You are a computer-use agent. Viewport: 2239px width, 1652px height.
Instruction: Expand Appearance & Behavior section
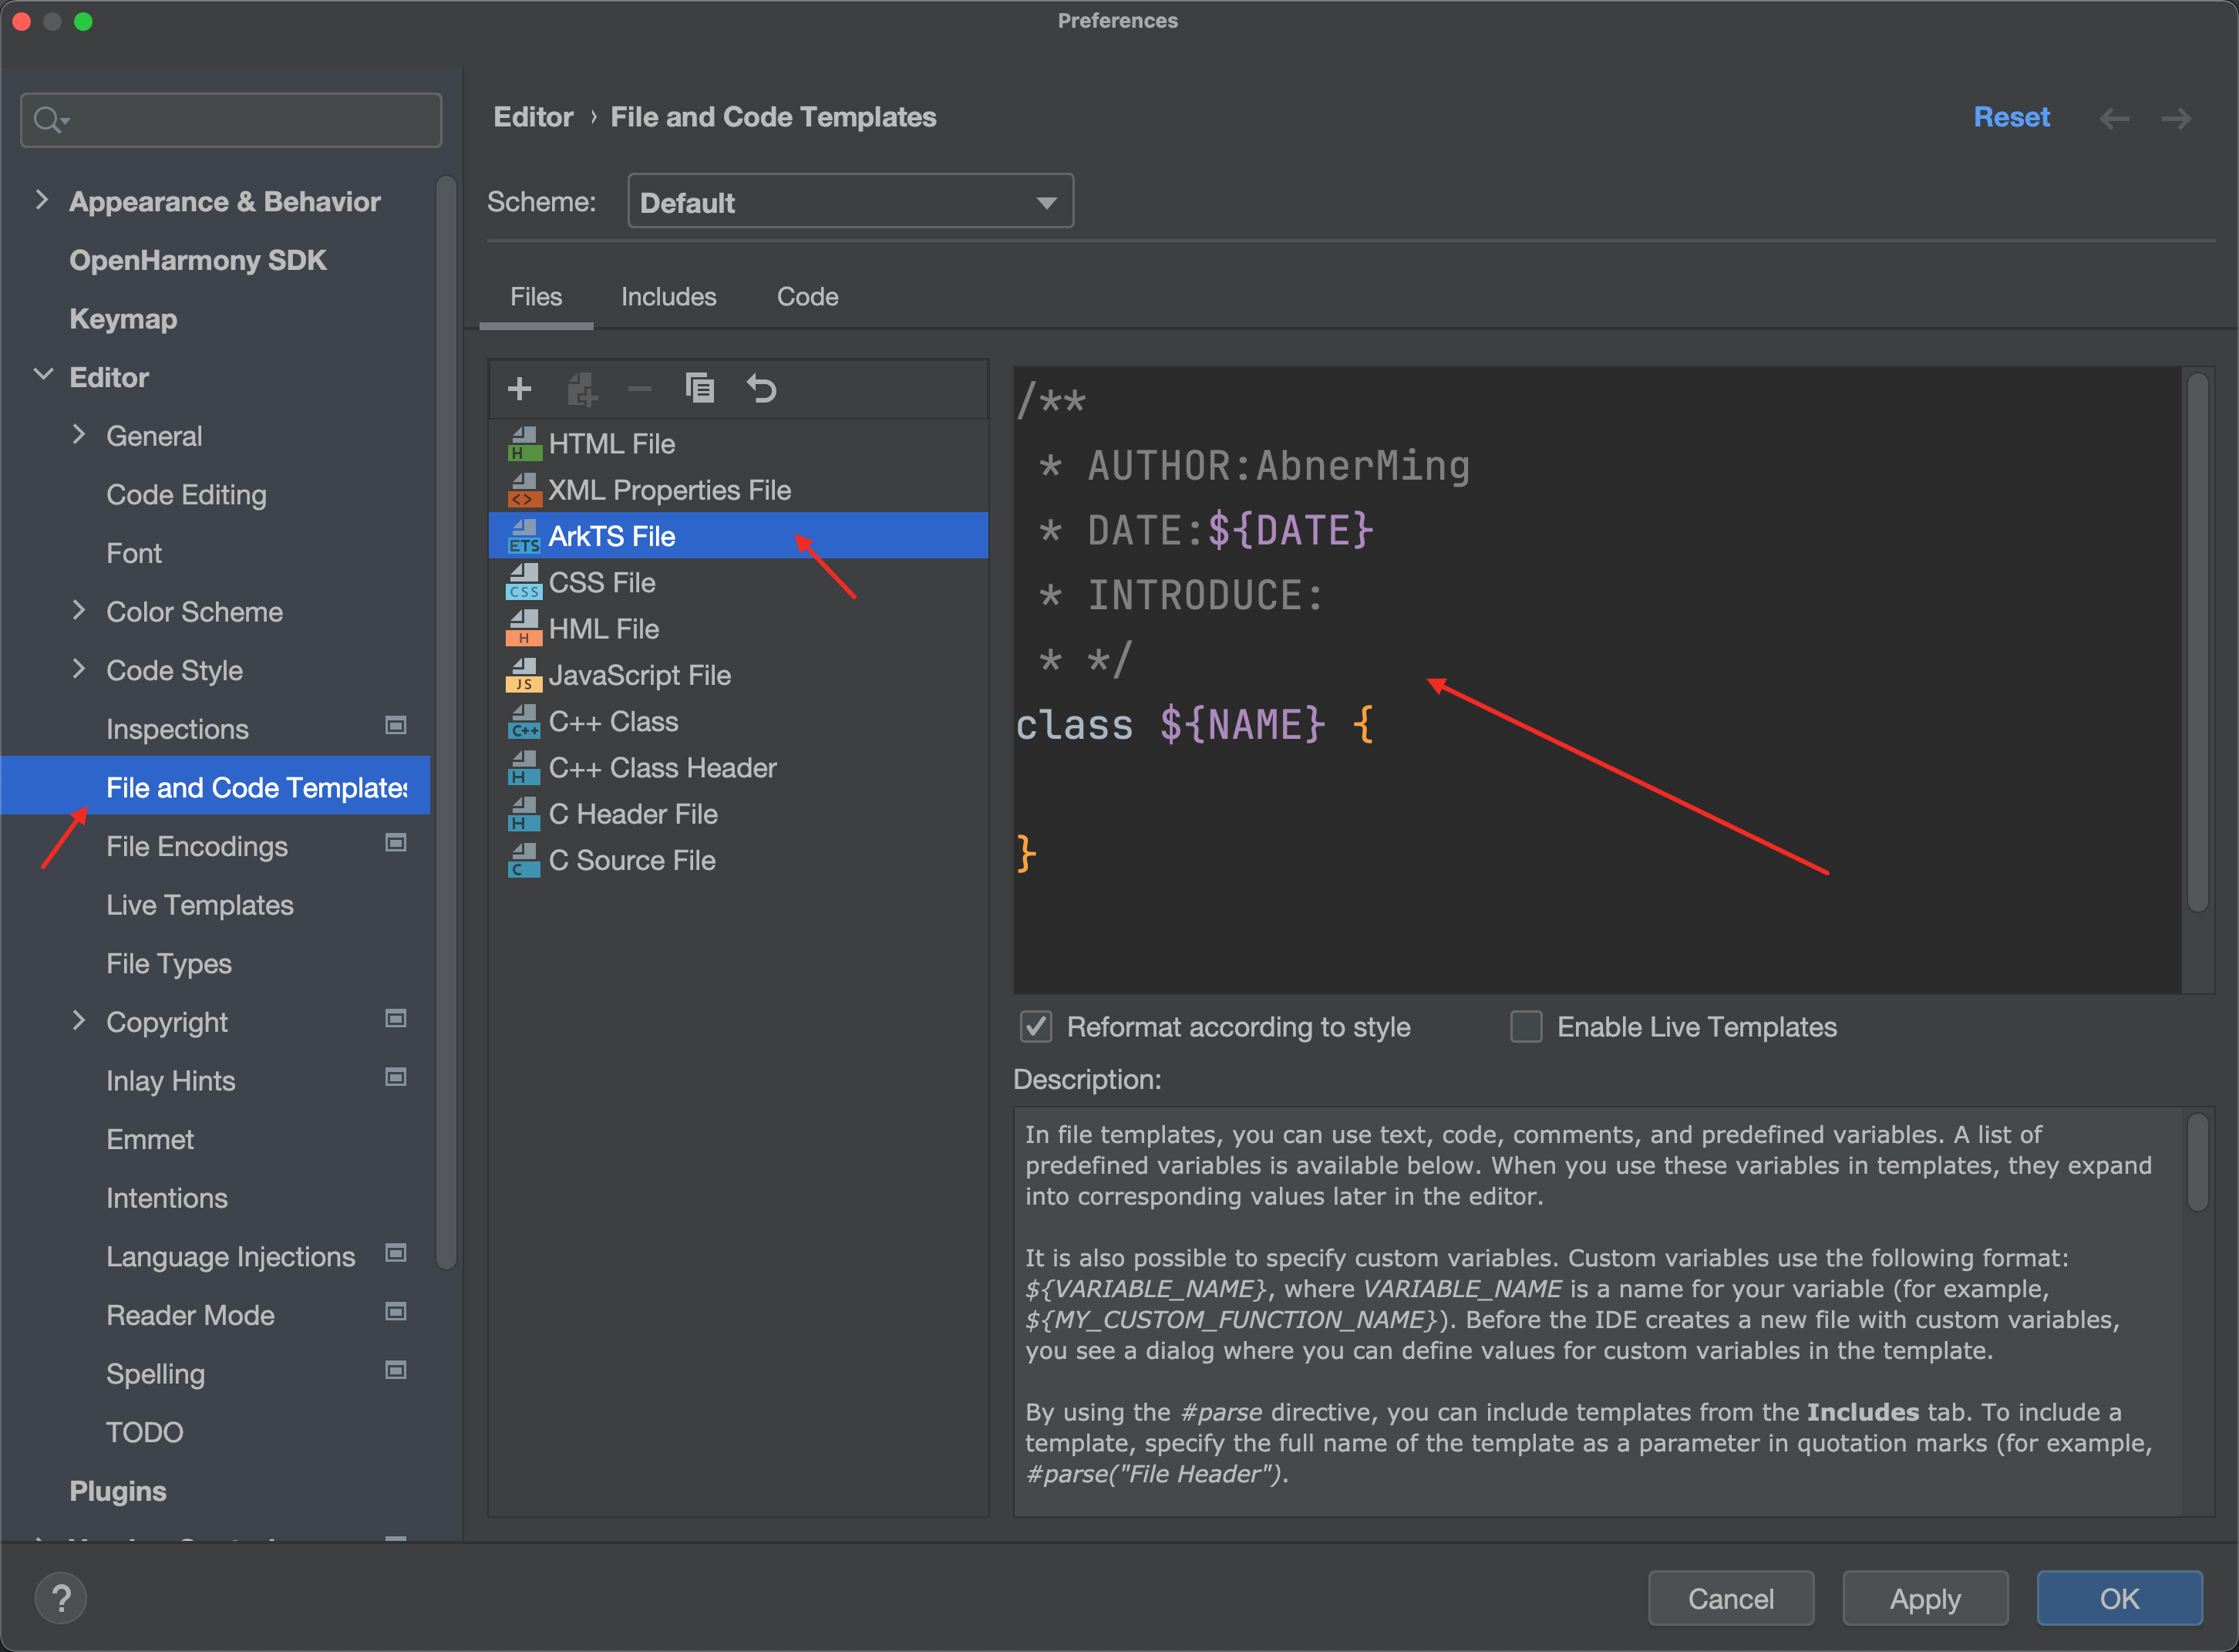coord(41,201)
